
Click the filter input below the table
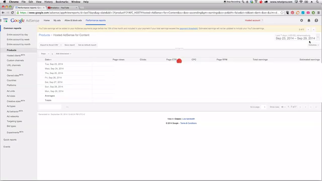tap(50, 107)
